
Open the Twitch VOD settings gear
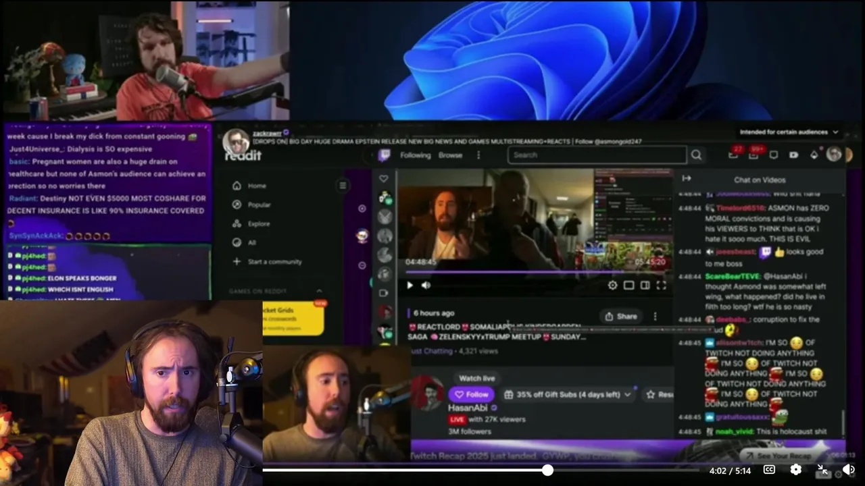612,286
